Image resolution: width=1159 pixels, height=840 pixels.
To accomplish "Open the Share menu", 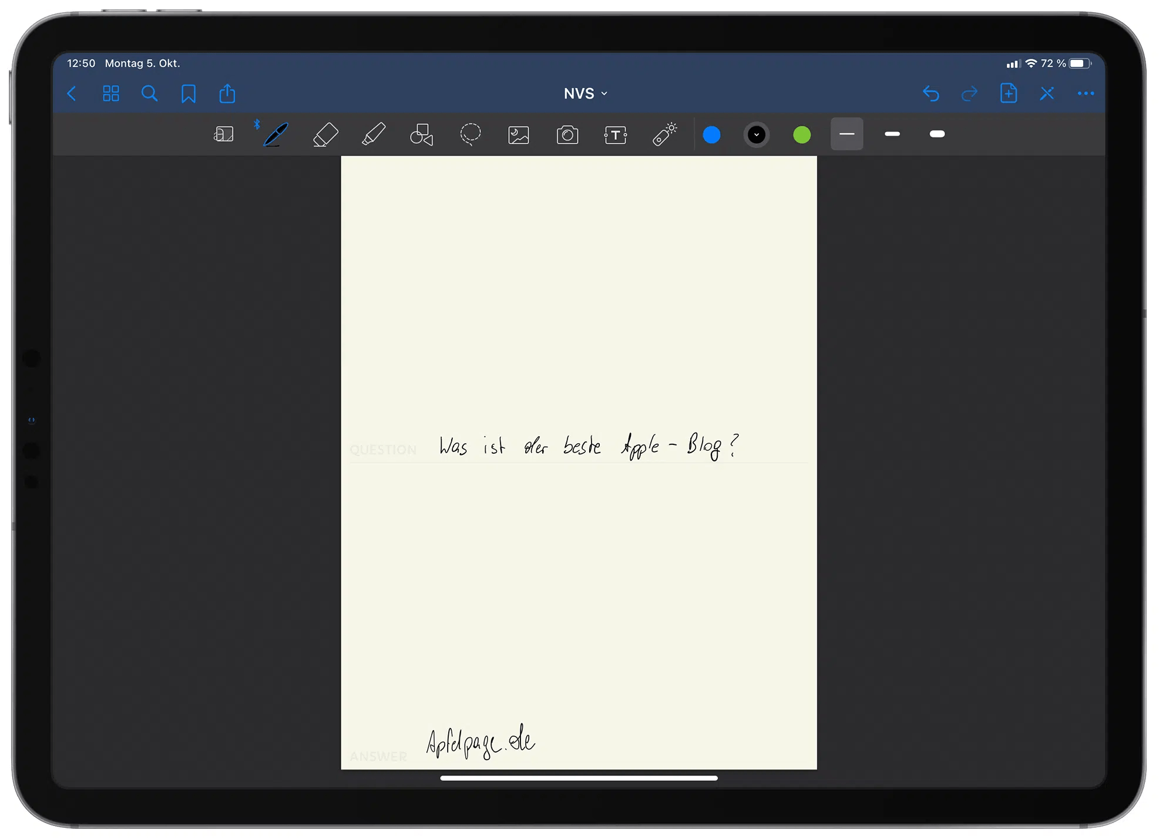I will 227,93.
